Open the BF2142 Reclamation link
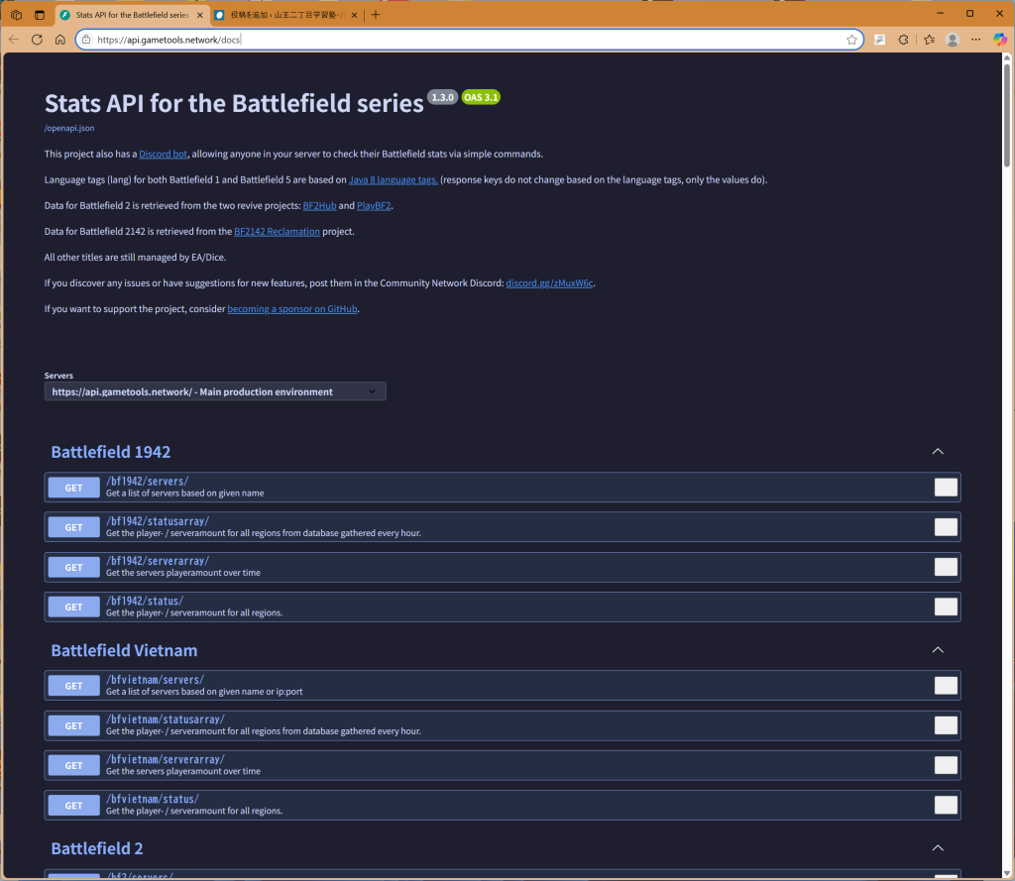Screen dimensions: 1015x881 [278, 232]
